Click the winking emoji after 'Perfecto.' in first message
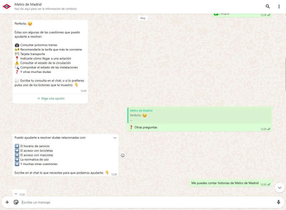Viewport: 286px width, 210px height. 30,23
